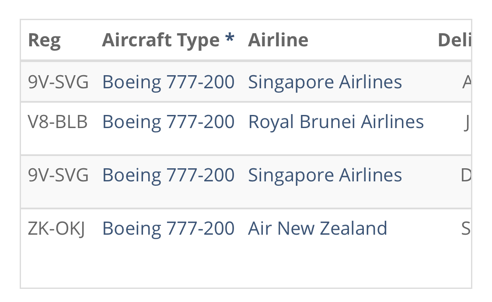Open Boeing 777-200 link in V8-BLB row

click(x=168, y=122)
